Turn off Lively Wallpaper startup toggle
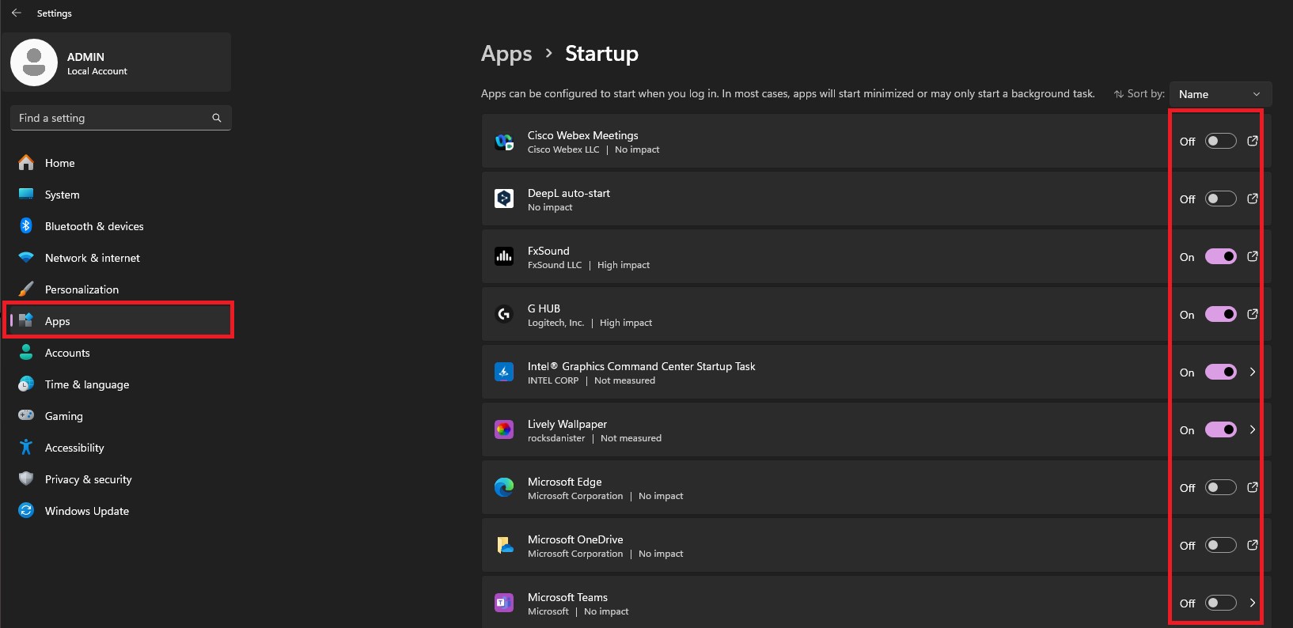Viewport: 1293px width, 628px height. (1220, 429)
